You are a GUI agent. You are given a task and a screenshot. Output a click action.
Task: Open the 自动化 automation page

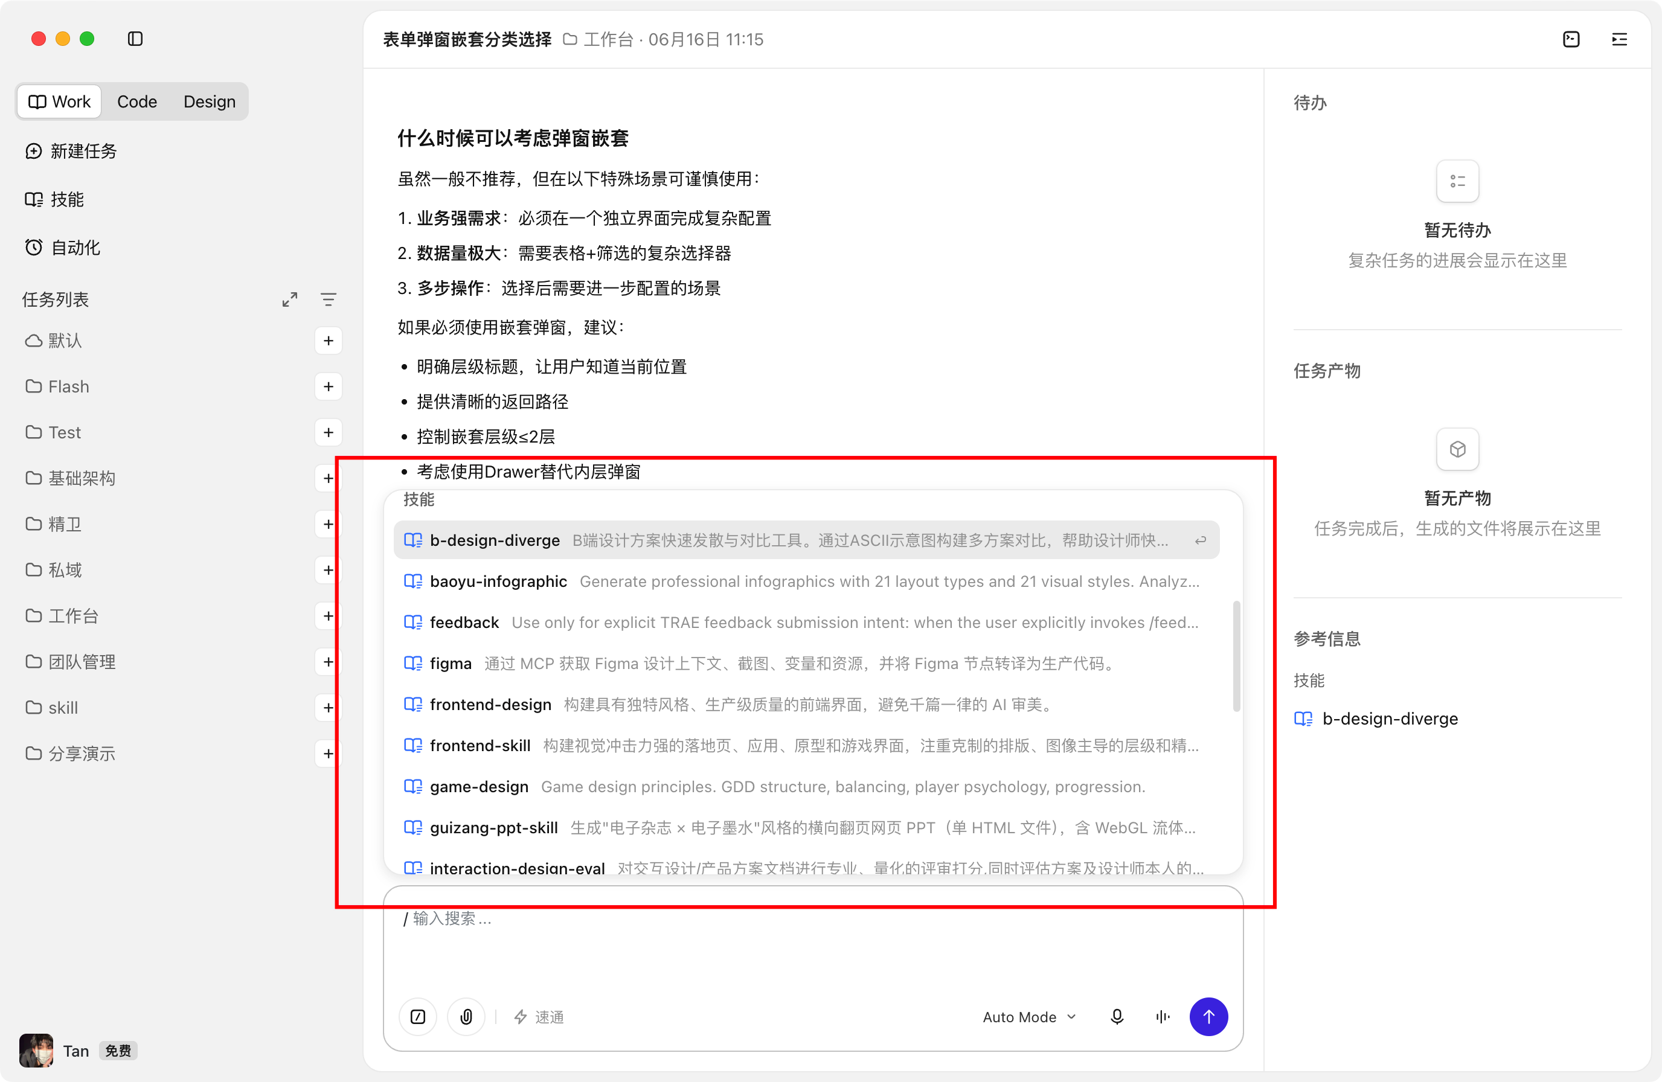[x=63, y=248]
